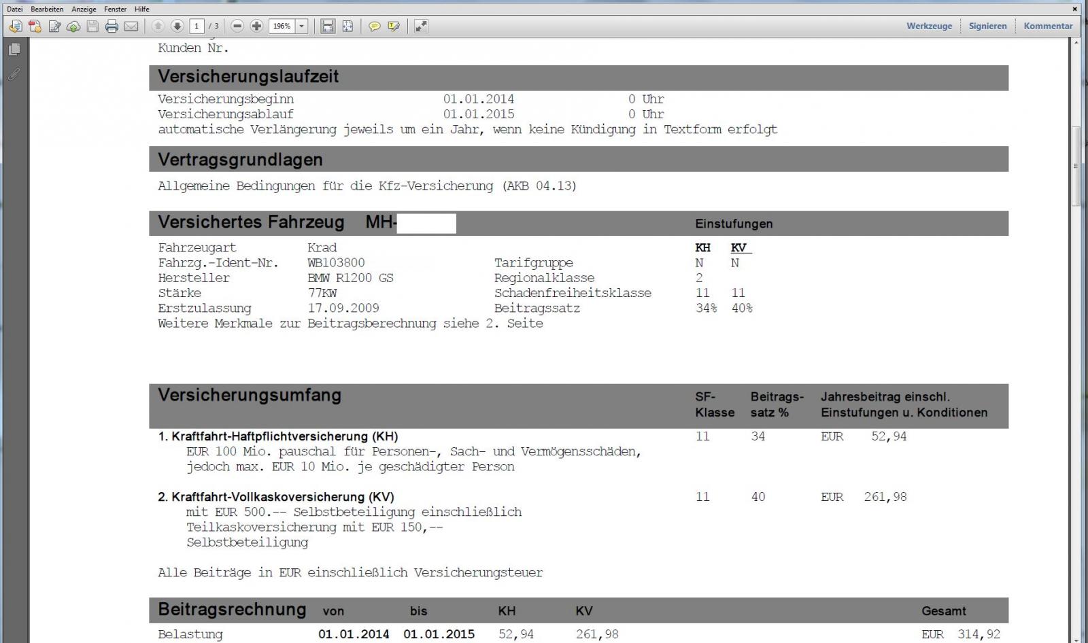Open the zoom level dropdown
The width and height of the screenshot is (1088, 643).
[302, 27]
